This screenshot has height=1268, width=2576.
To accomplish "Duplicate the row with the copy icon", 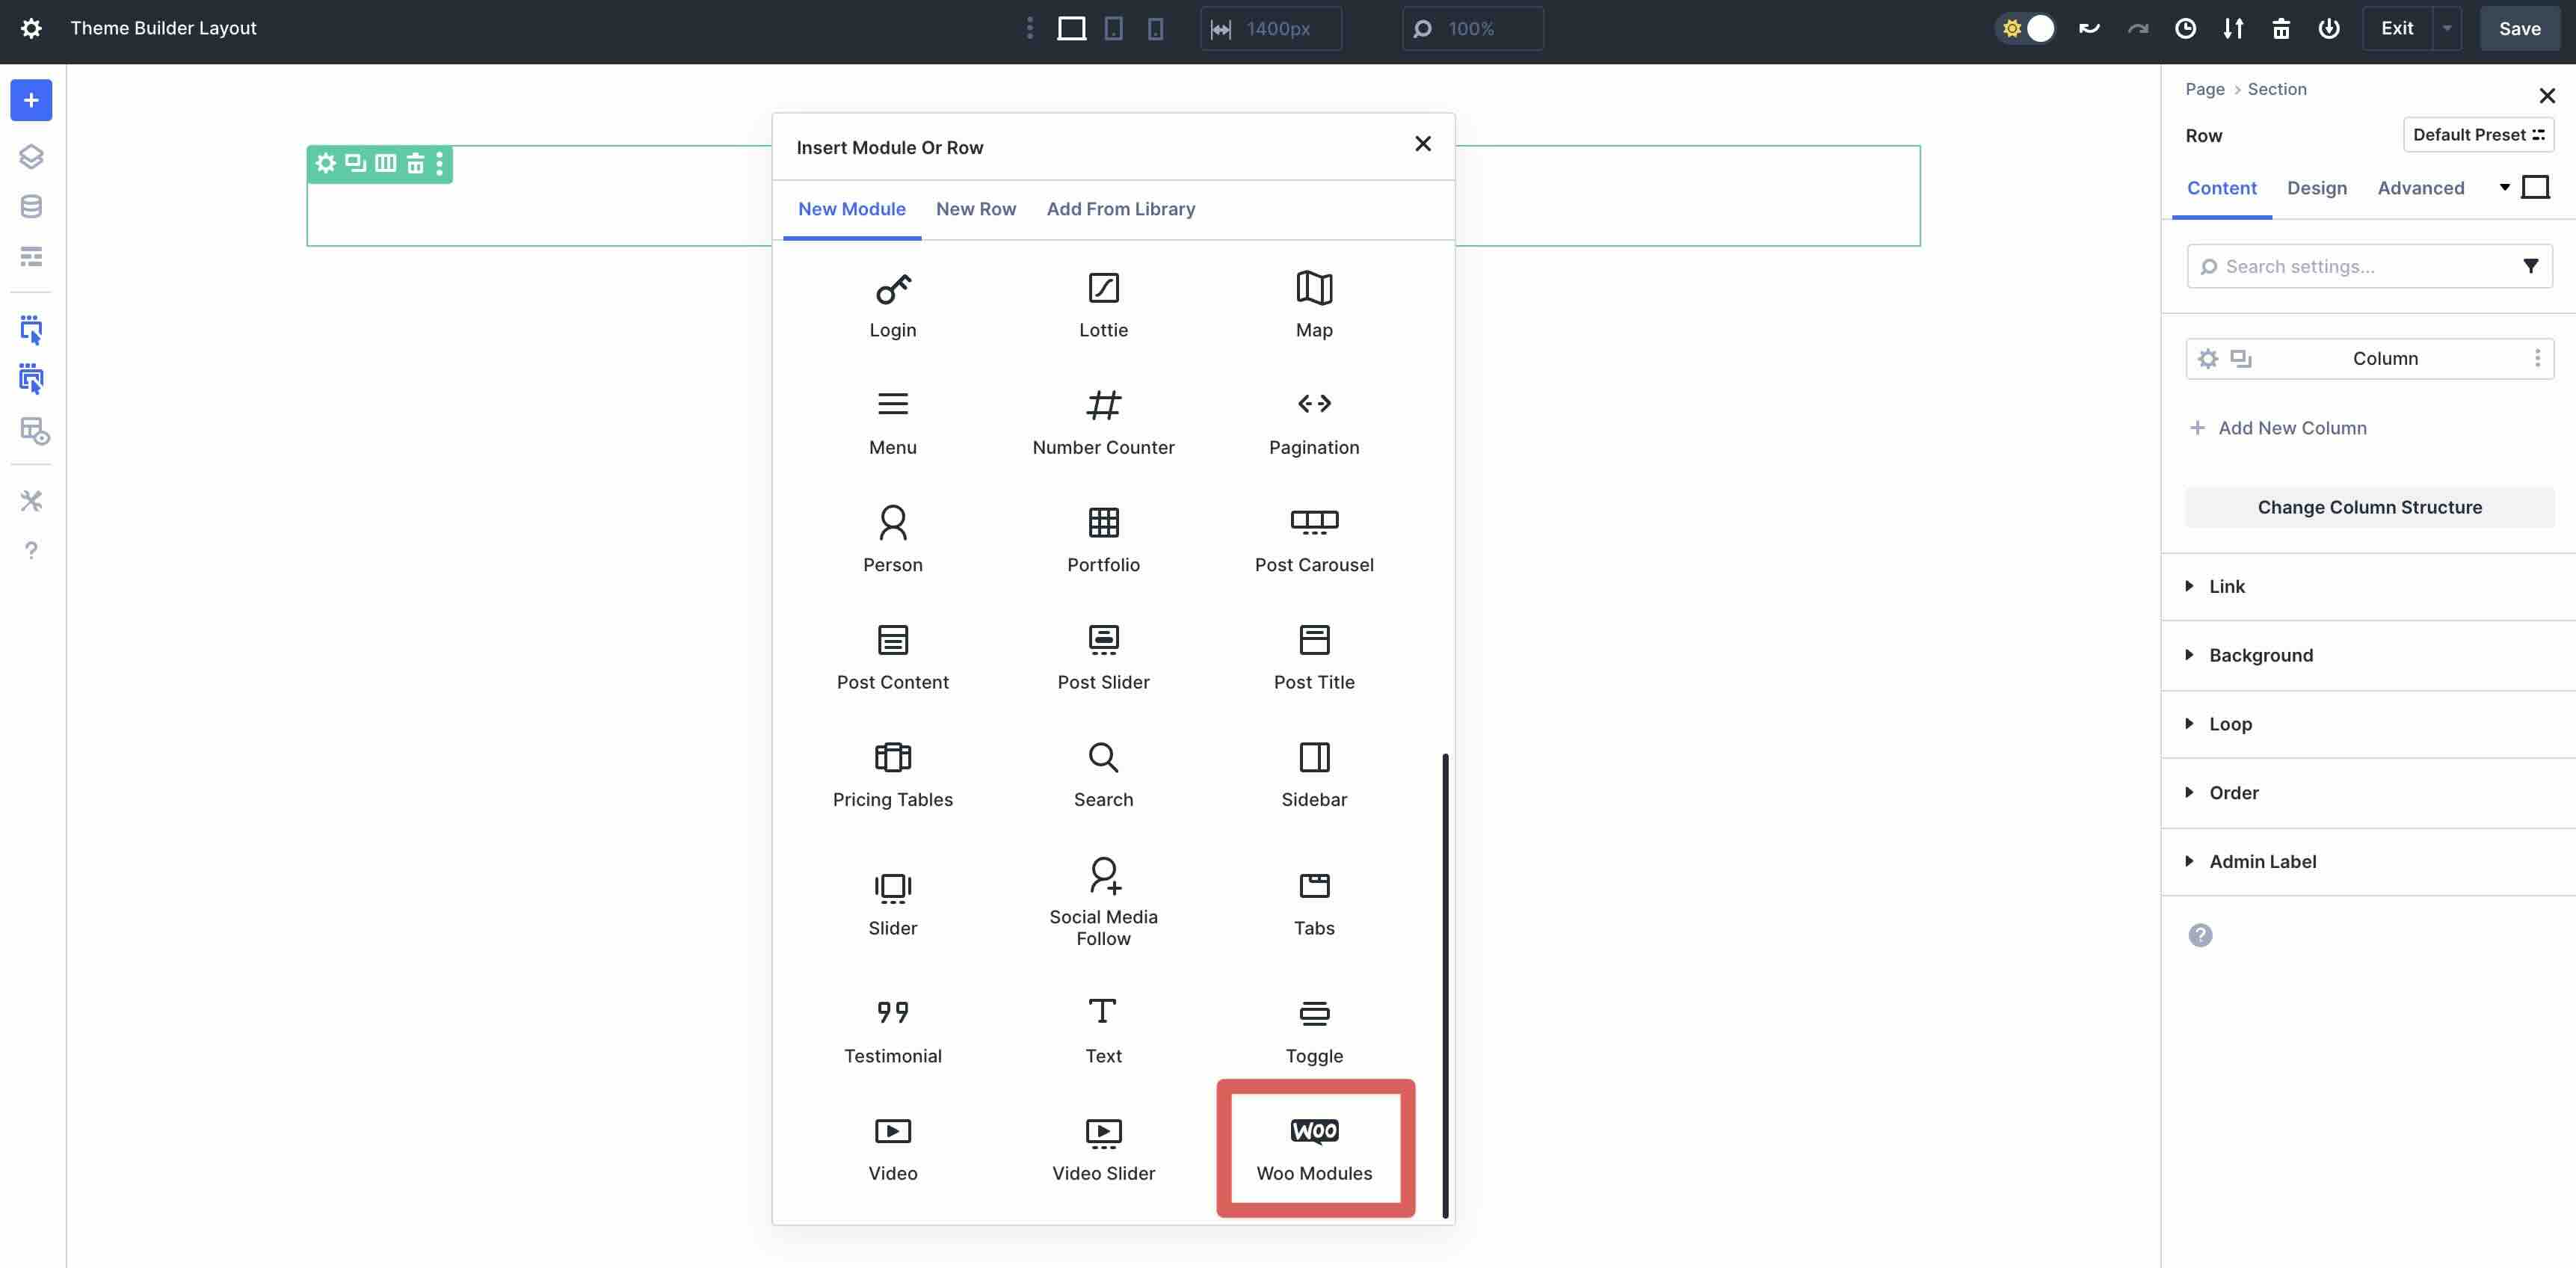I will 354,163.
